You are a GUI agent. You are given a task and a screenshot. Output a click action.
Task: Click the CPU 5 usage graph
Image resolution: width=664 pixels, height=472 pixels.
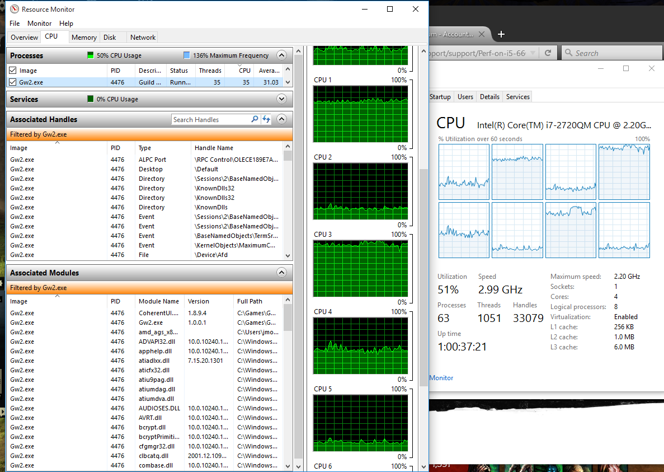[x=360, y=423]
